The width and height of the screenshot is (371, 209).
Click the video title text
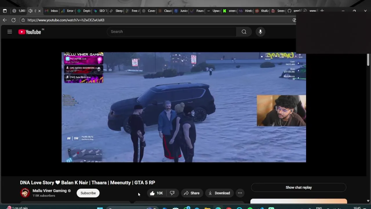[88, 183]
